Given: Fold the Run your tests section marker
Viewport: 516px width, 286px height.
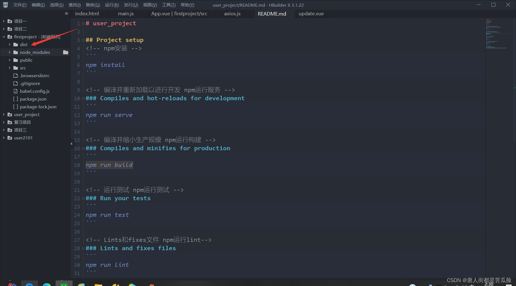Looking at the screenshot, I should [83, 198].
